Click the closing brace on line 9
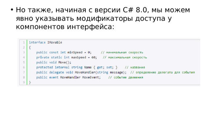 point(30,82)
